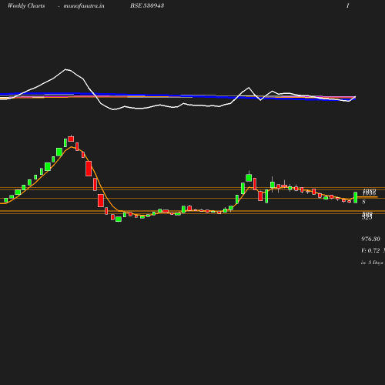Click the 'munafasutra.in' site label
The image size is (385, 385).
click(84, 5)
